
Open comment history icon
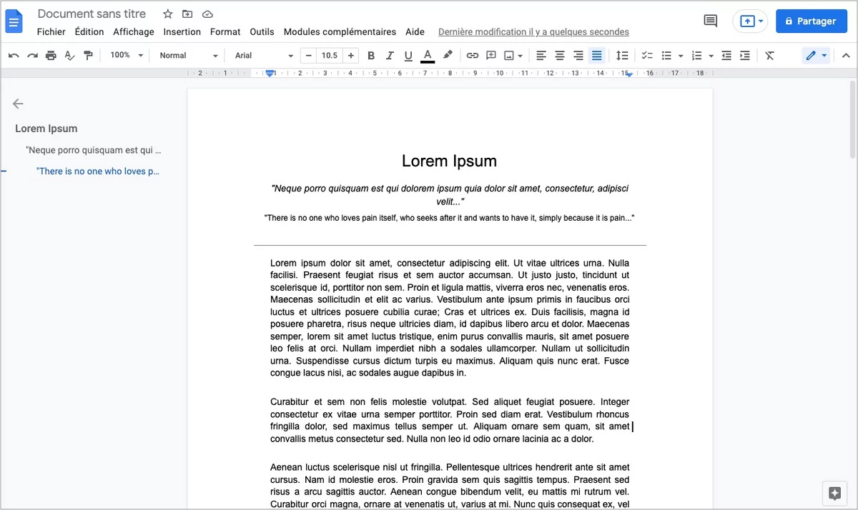click(711, 21)
